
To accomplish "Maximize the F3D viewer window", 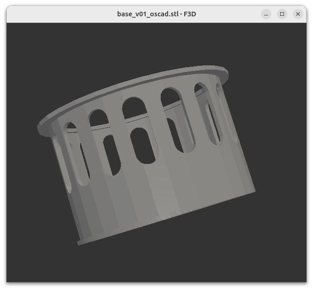I will (x=282, y=14).
